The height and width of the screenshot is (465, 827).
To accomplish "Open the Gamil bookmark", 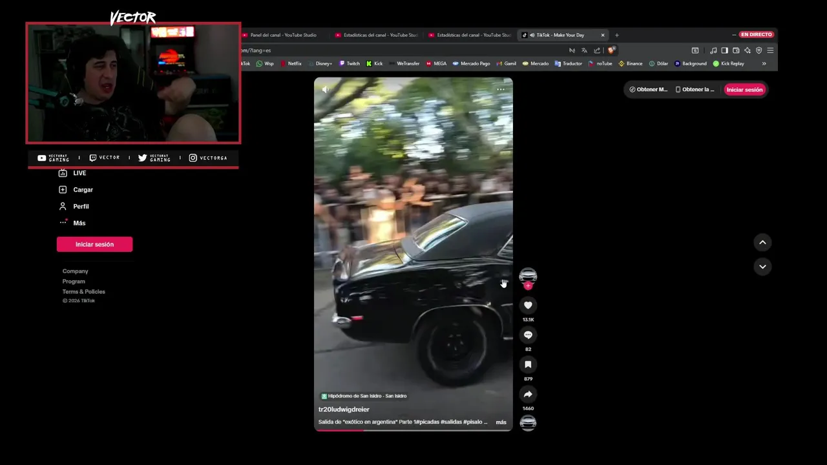I will point(507,63).
